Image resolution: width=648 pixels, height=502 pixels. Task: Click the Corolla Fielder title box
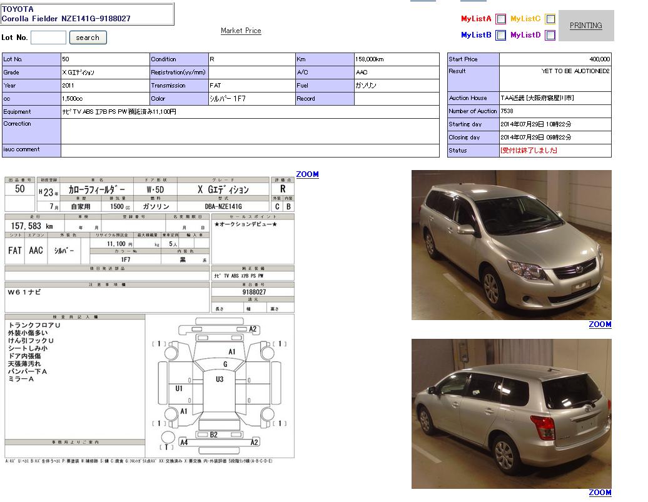[x=87, y=14]
